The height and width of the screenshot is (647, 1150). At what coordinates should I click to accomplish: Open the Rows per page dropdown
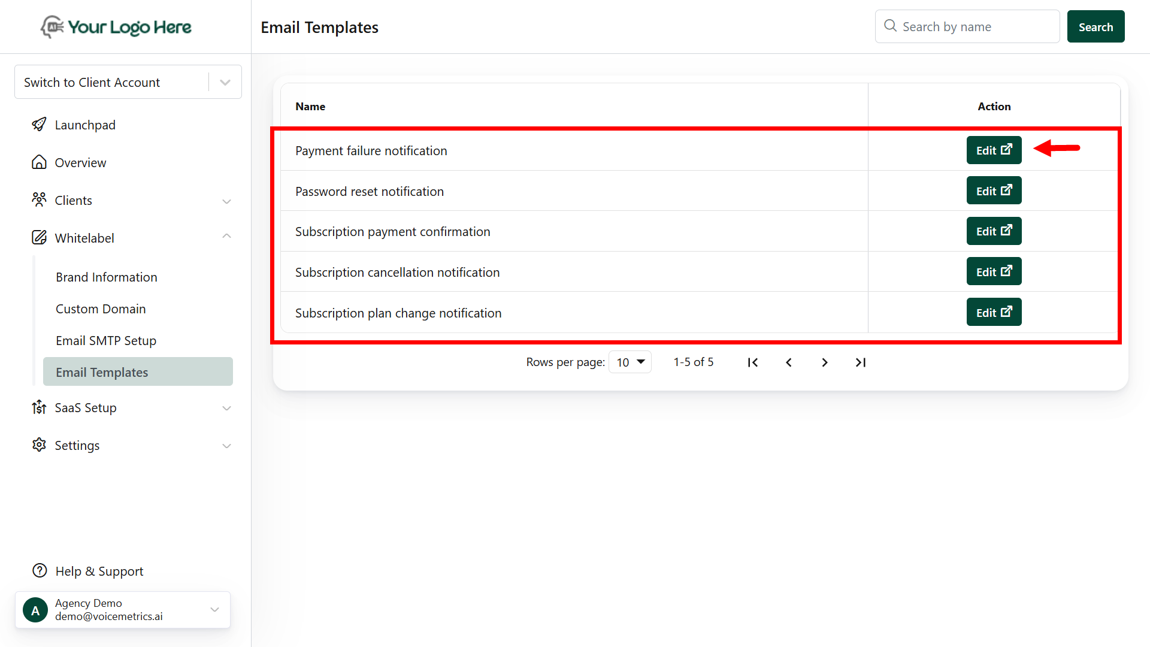click(630, 362)
